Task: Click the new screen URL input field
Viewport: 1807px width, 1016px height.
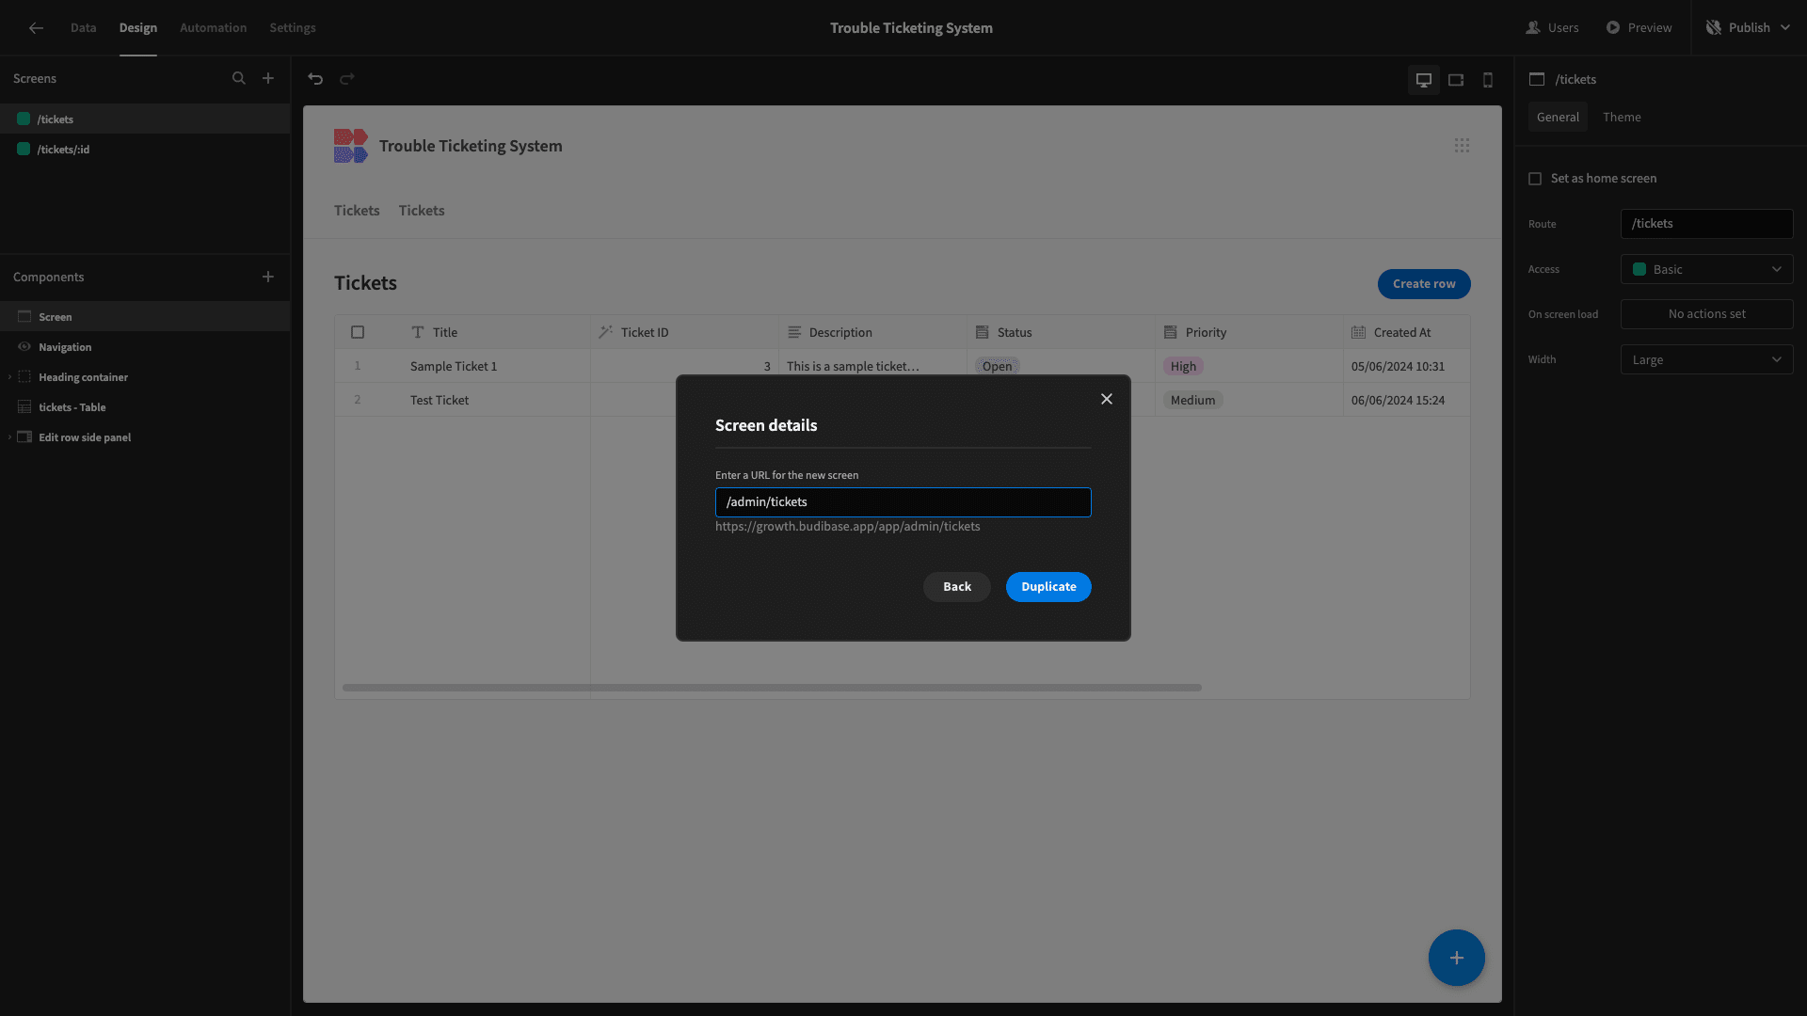Action: point(903,502)
